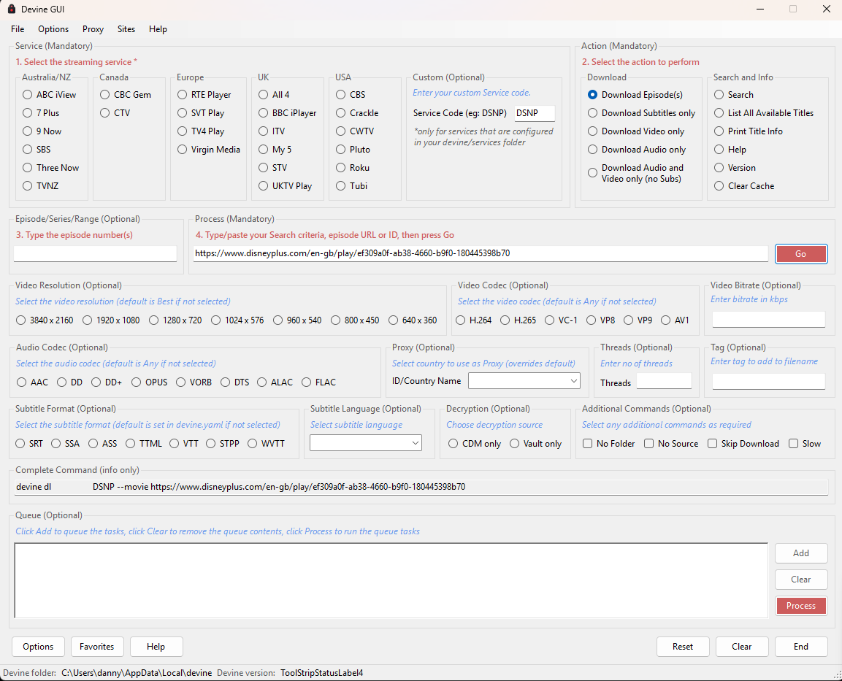Click the bottom-right Clear button
The image size is (842, 681).
742,647
